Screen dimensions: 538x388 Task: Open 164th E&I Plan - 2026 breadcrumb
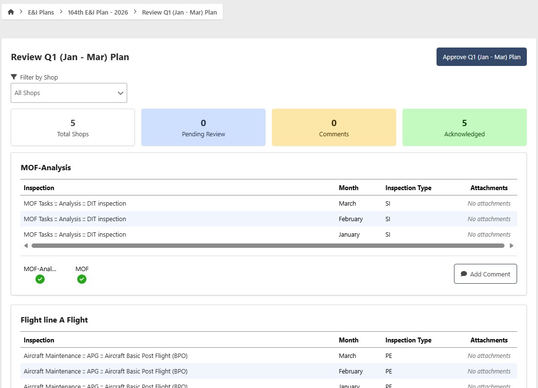click(98, 12)
